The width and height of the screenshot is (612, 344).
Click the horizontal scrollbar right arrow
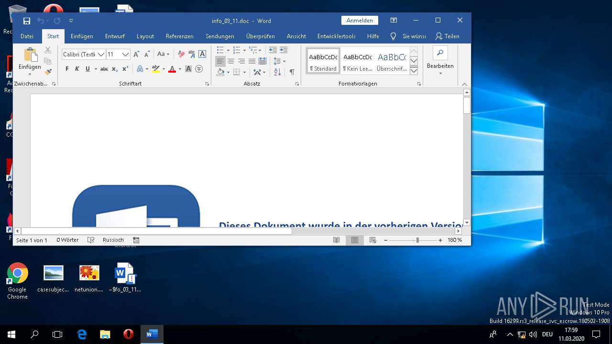pyautogui.click(x=459, y=231)
